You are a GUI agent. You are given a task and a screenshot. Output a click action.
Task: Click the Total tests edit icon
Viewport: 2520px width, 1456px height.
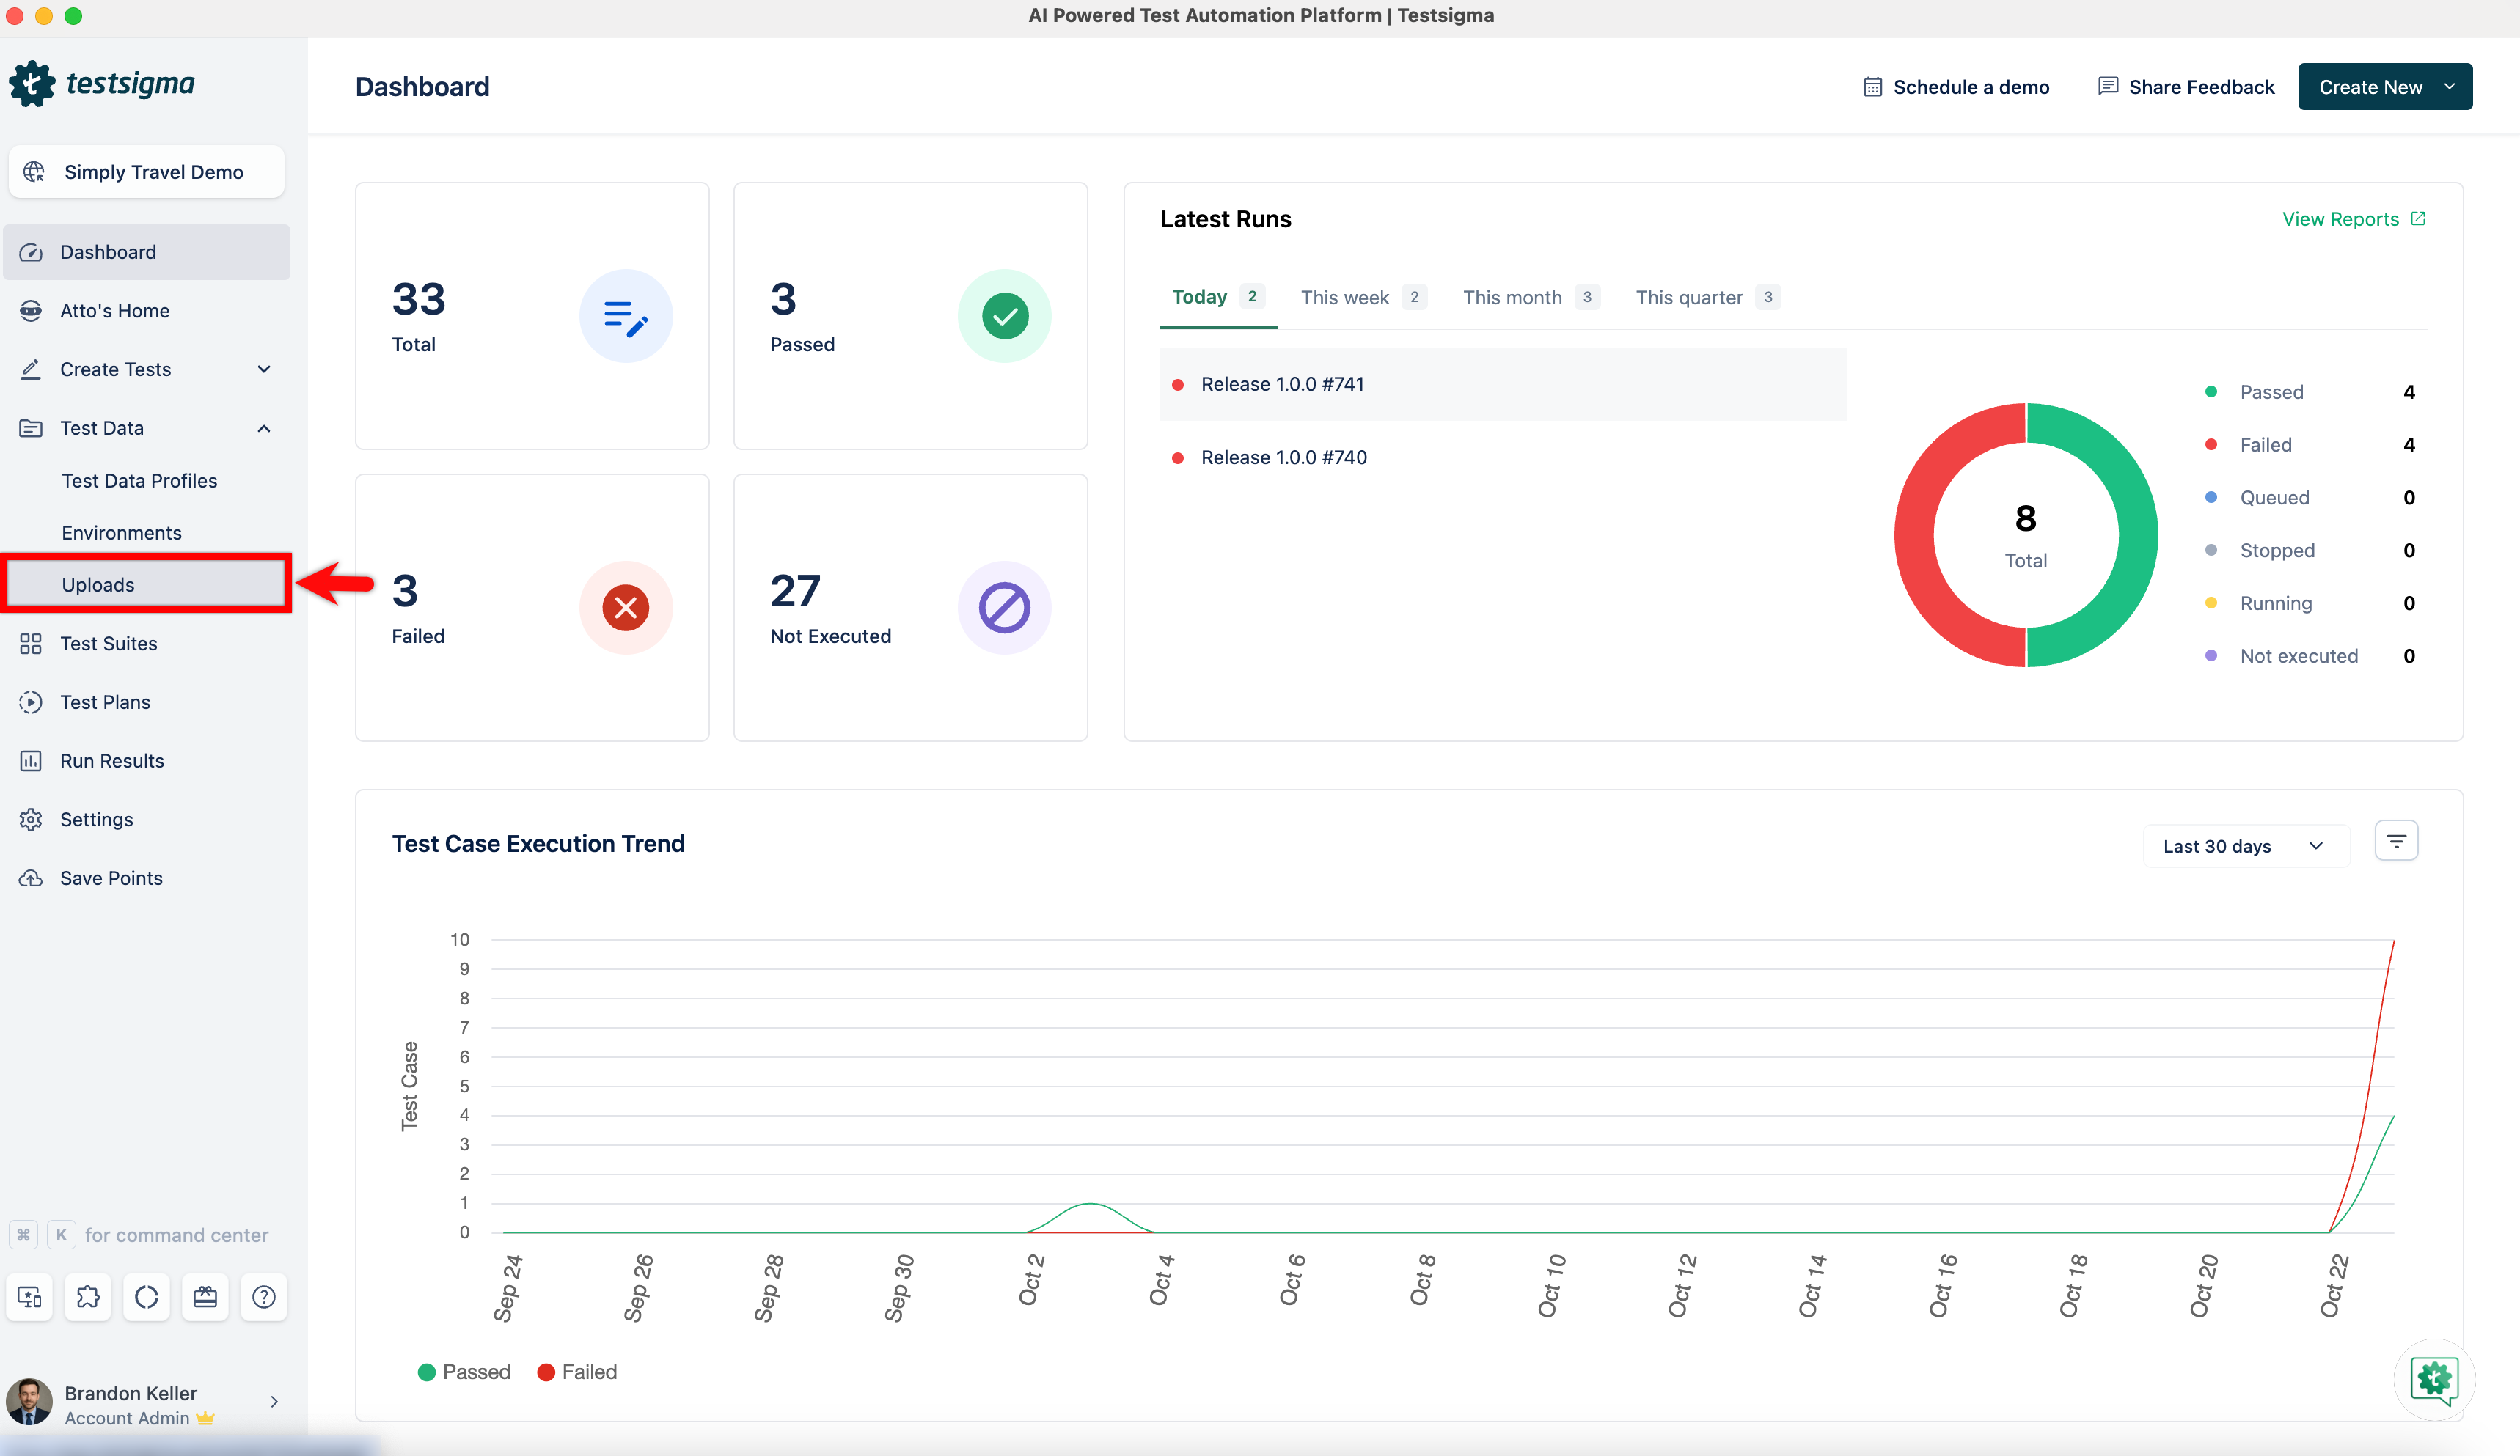pos(625,316)
